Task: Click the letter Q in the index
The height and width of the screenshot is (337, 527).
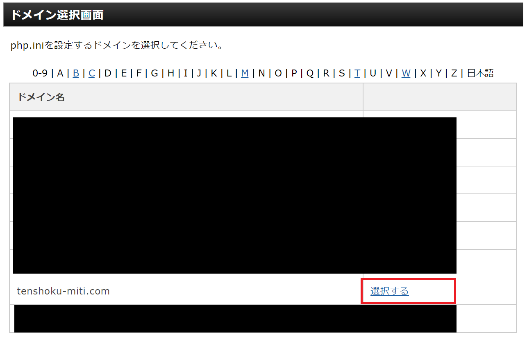Action: (x=310, y=73)
